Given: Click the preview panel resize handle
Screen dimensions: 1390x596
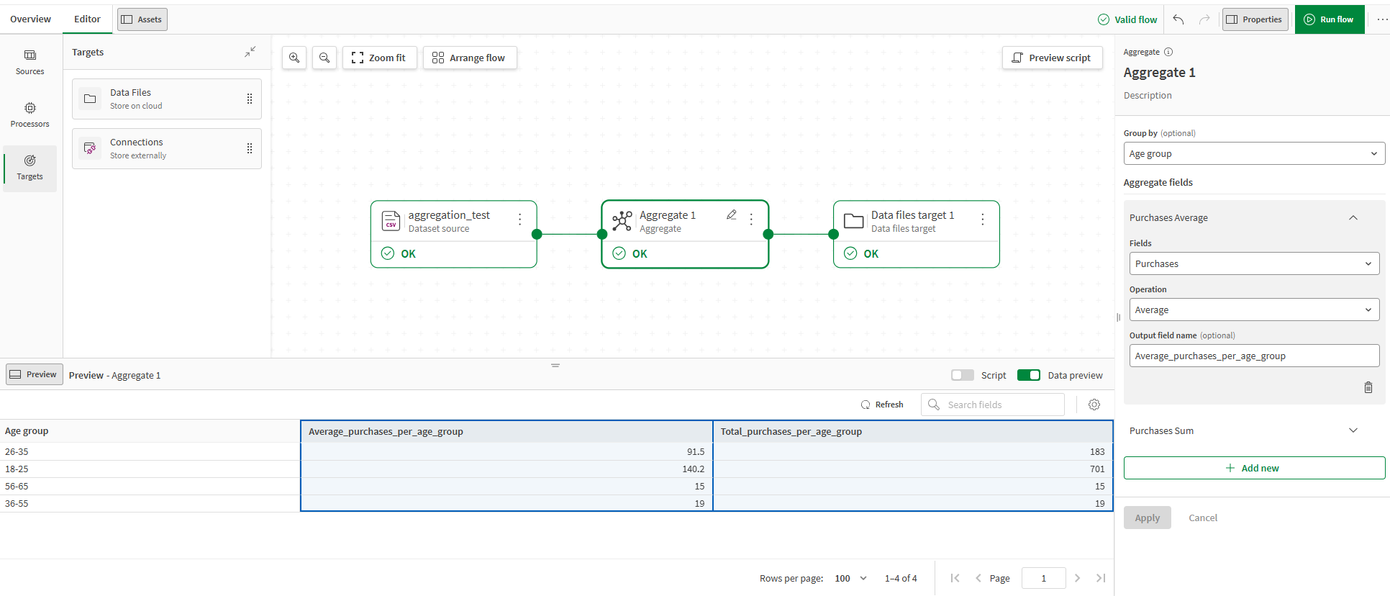Looking at the screenshot, I should click(555, 366).
